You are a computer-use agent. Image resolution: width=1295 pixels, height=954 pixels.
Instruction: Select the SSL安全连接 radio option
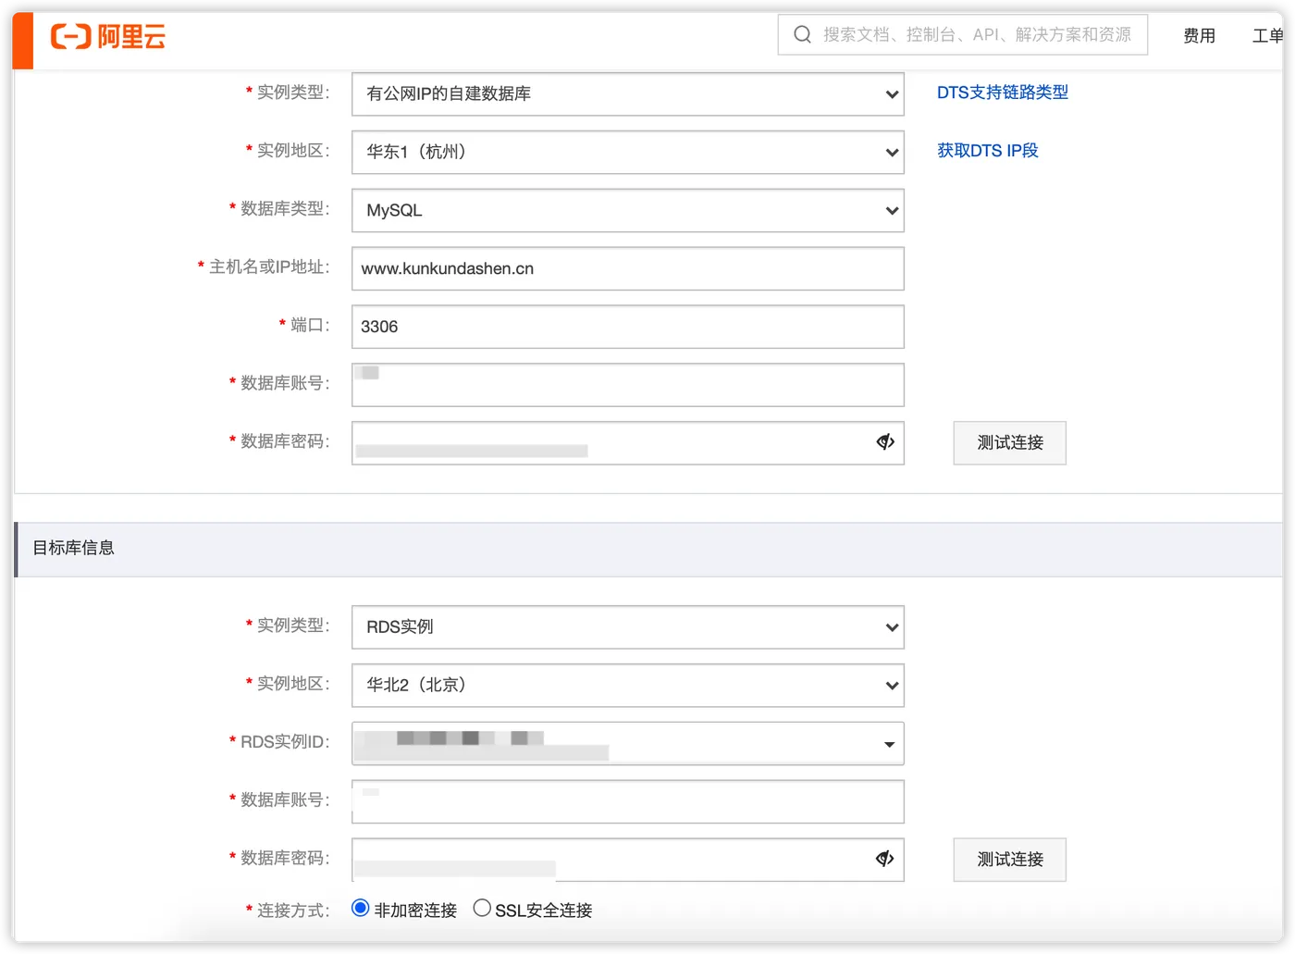click(482, 908)
